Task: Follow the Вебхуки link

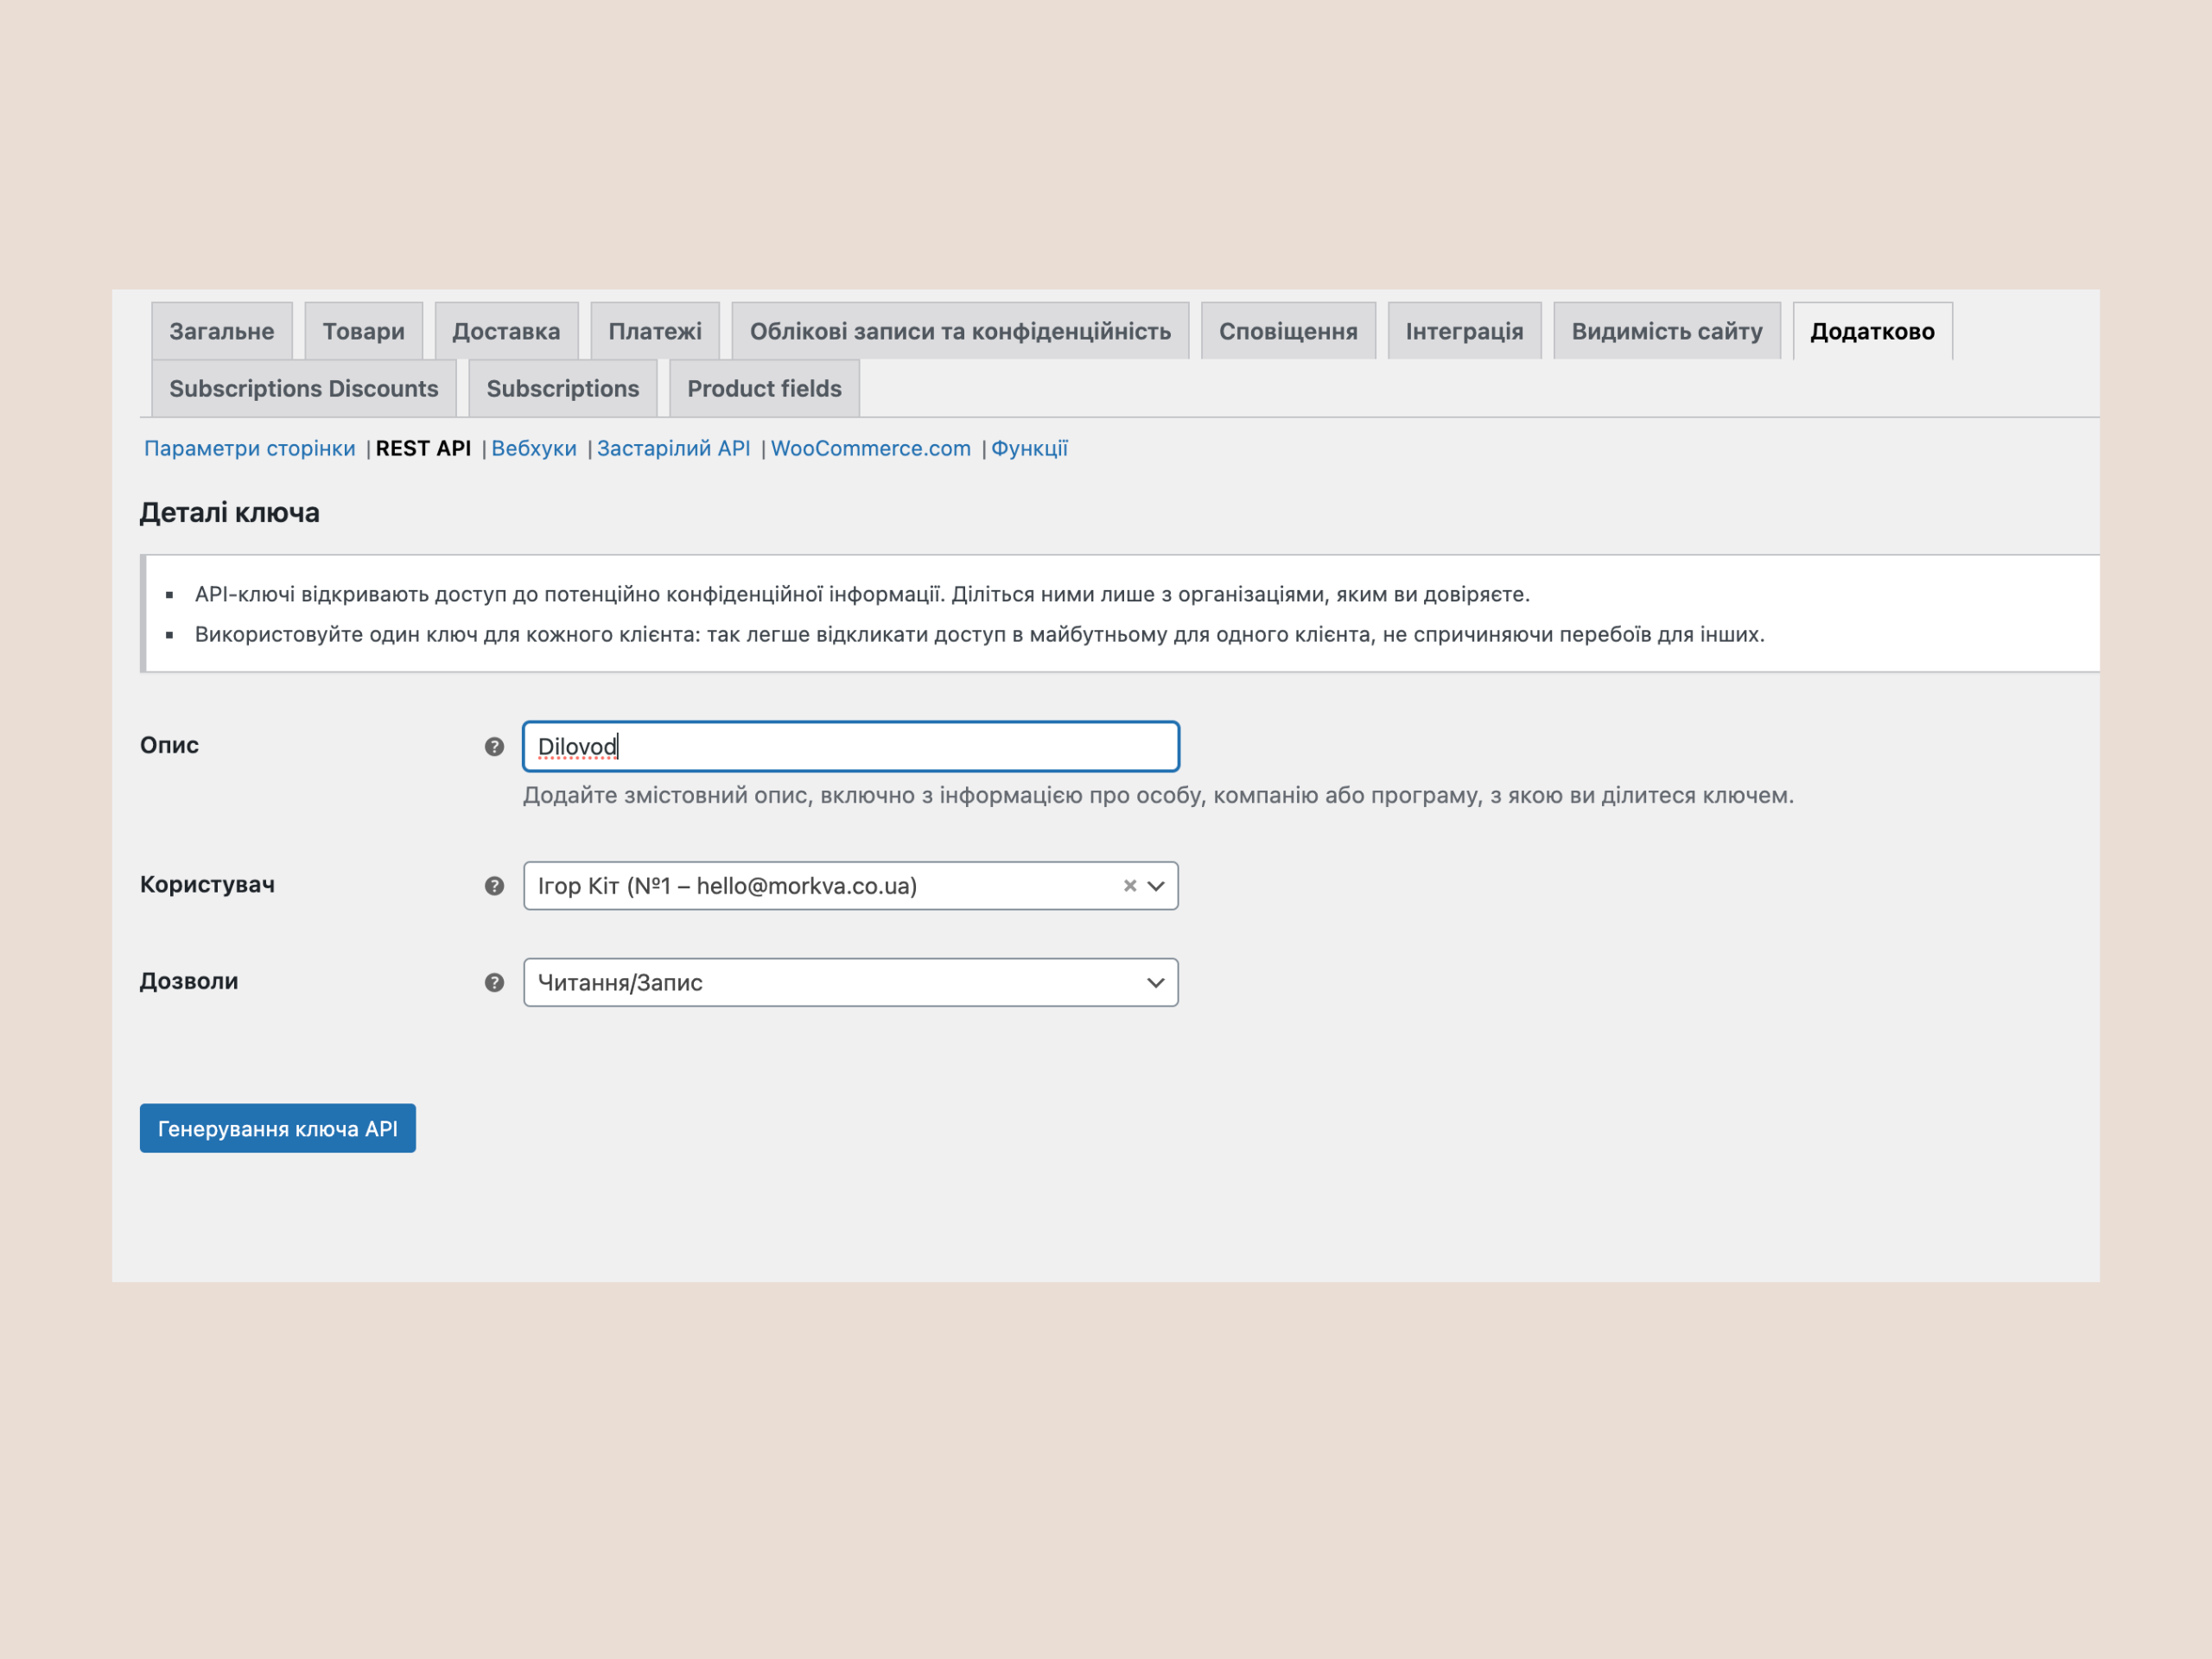Action: pyautogui.click(x=534, y=449)
